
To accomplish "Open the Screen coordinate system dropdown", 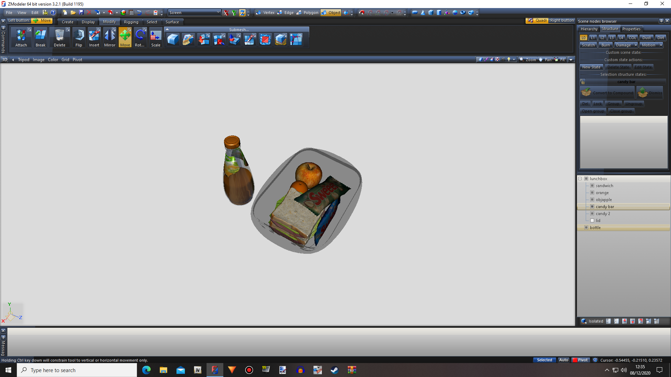I will [218, 13].
